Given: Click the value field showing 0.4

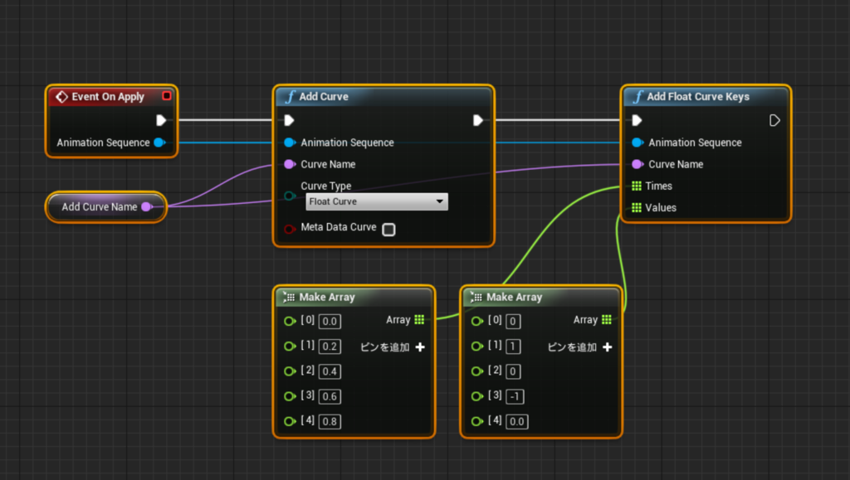Looking at the screenshot, I should (330, 371).
